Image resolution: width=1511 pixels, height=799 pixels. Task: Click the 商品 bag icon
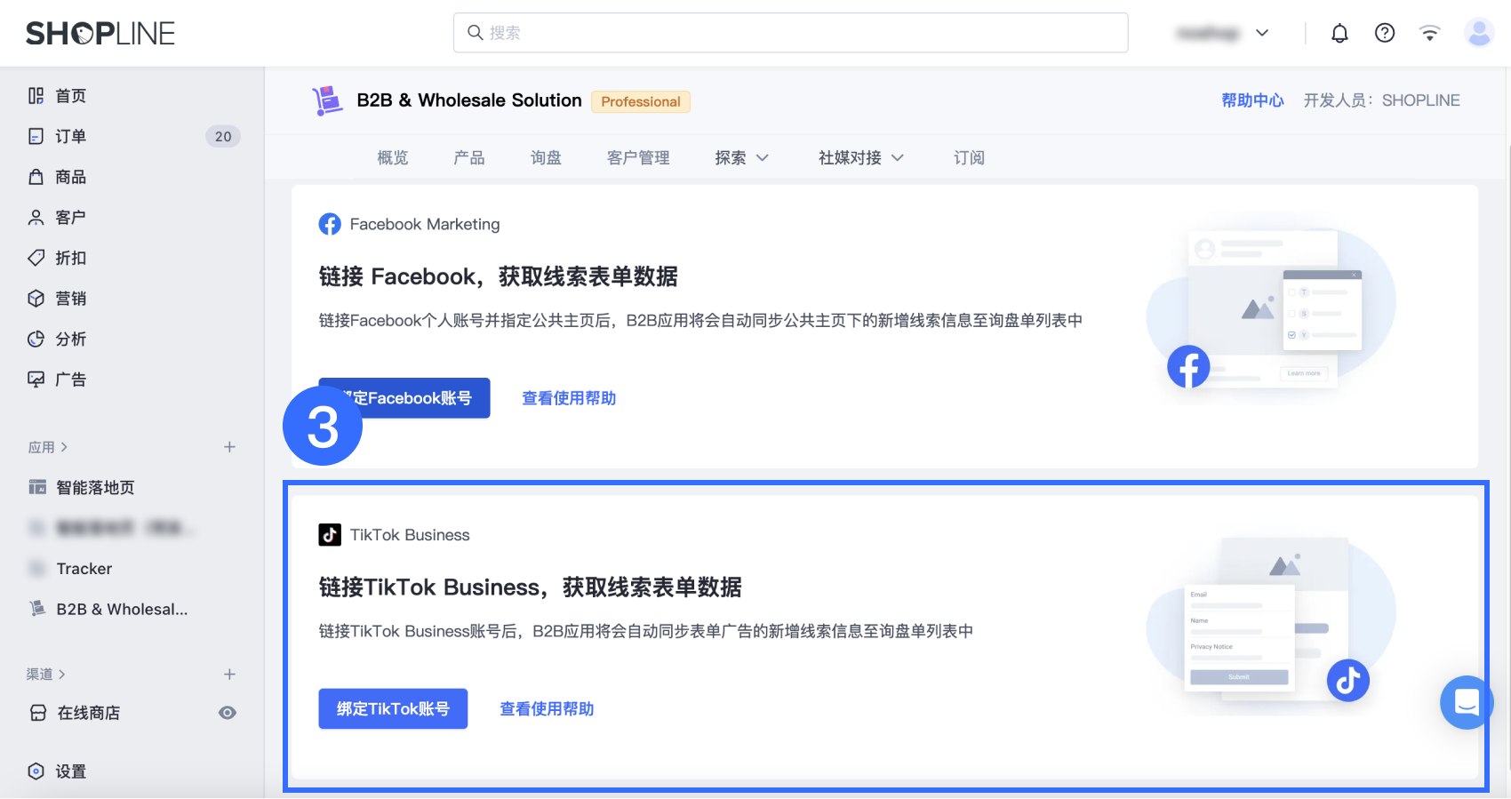pos(36,177)
